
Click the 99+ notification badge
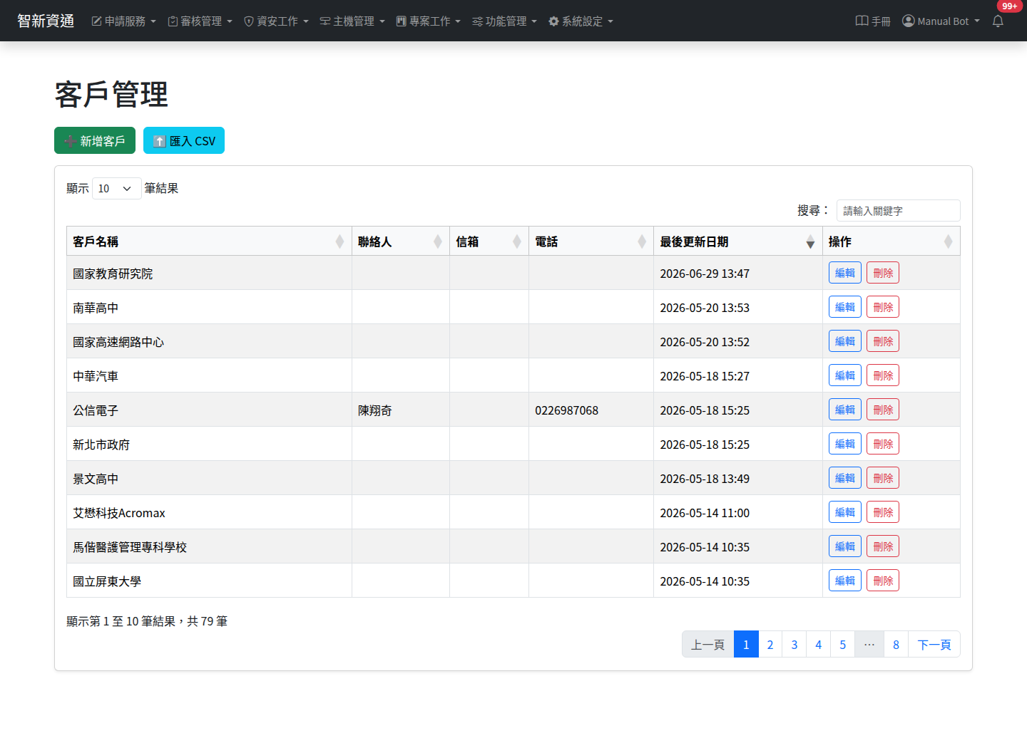click(x=1009, y=6)
